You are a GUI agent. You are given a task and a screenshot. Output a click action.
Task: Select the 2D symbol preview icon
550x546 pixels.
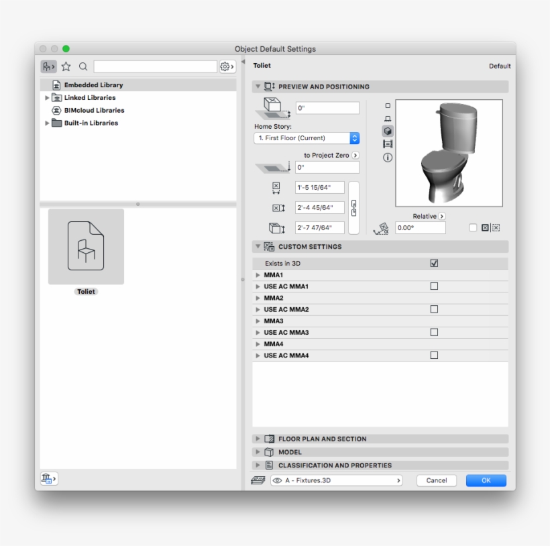tap(388, 105)
